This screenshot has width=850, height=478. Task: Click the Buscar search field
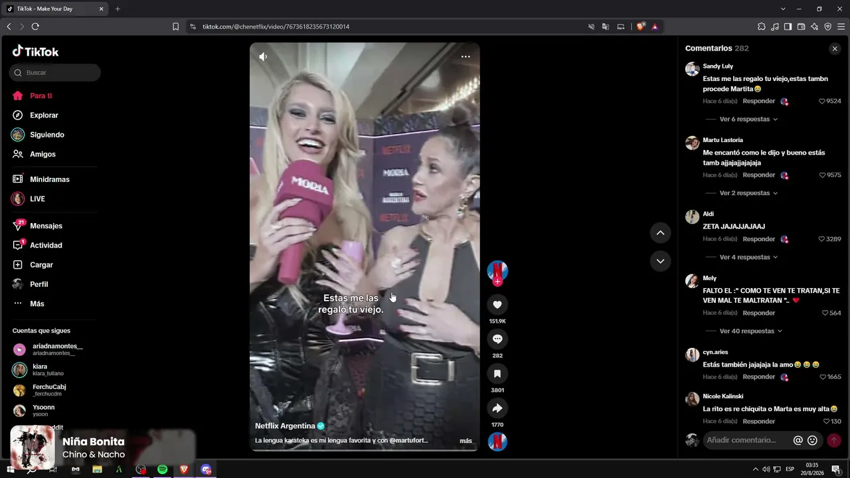pyautogui.click(x=55, y=72)
